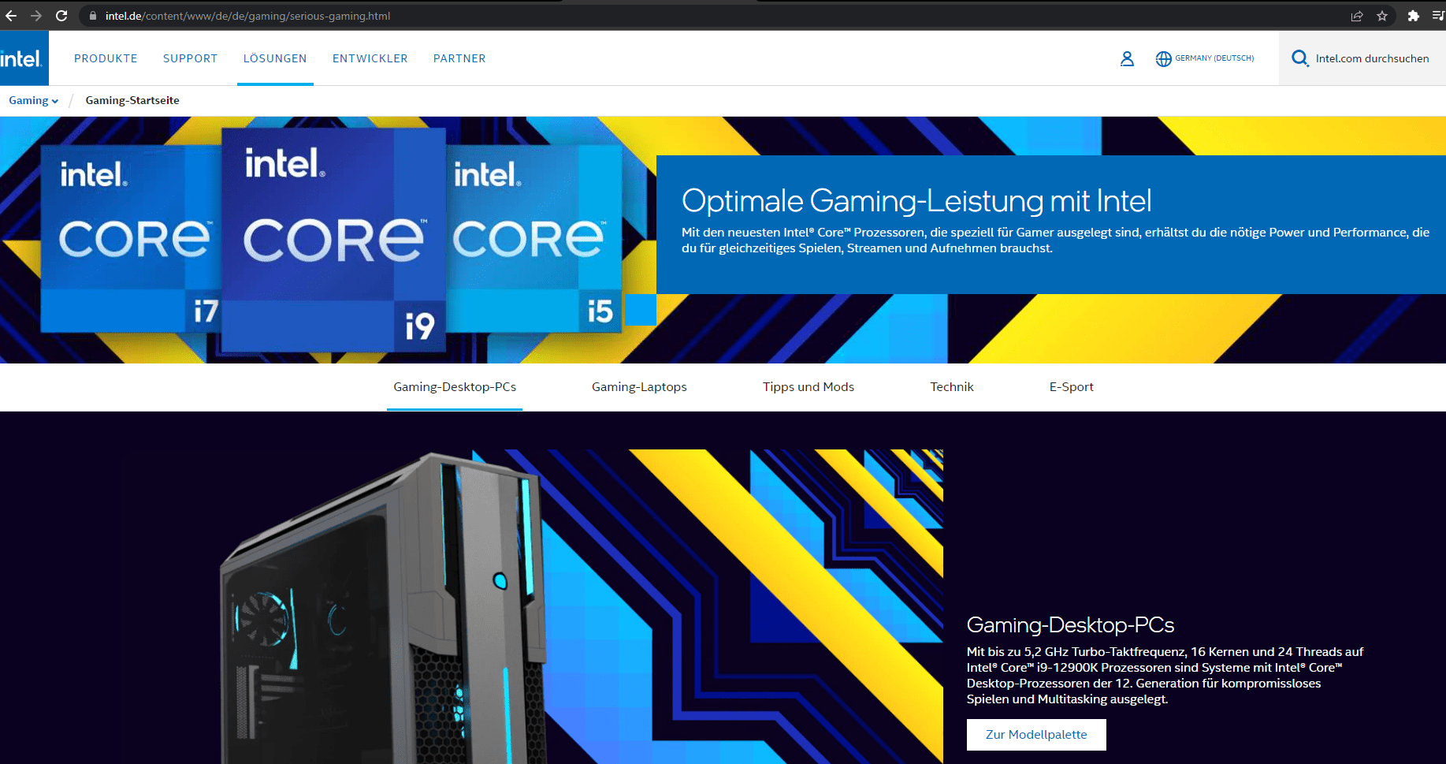Click the Gaming-Startseite breadcrumb
1446x764 pixels.
[132, 100]
